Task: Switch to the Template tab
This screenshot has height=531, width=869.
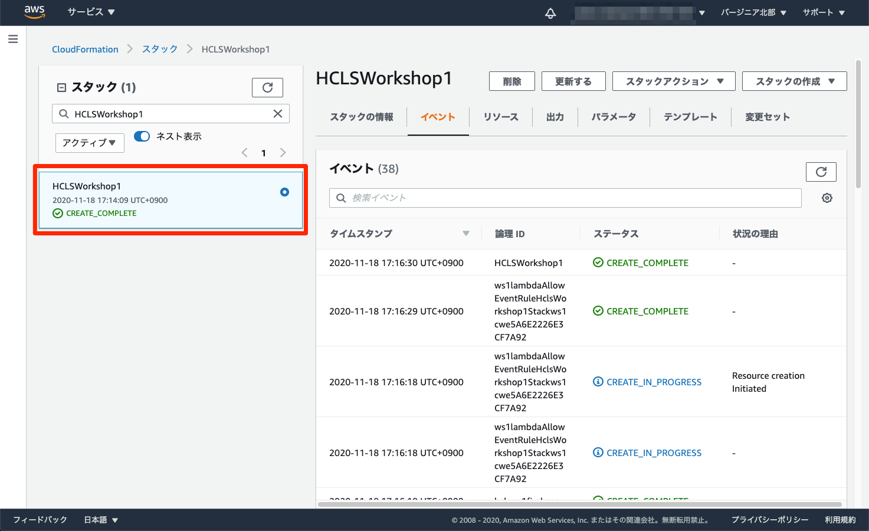Action: pos(690,117)
